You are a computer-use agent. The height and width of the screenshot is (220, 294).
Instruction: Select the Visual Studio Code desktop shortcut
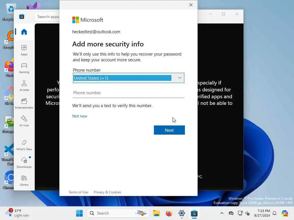tap(8, 154)
